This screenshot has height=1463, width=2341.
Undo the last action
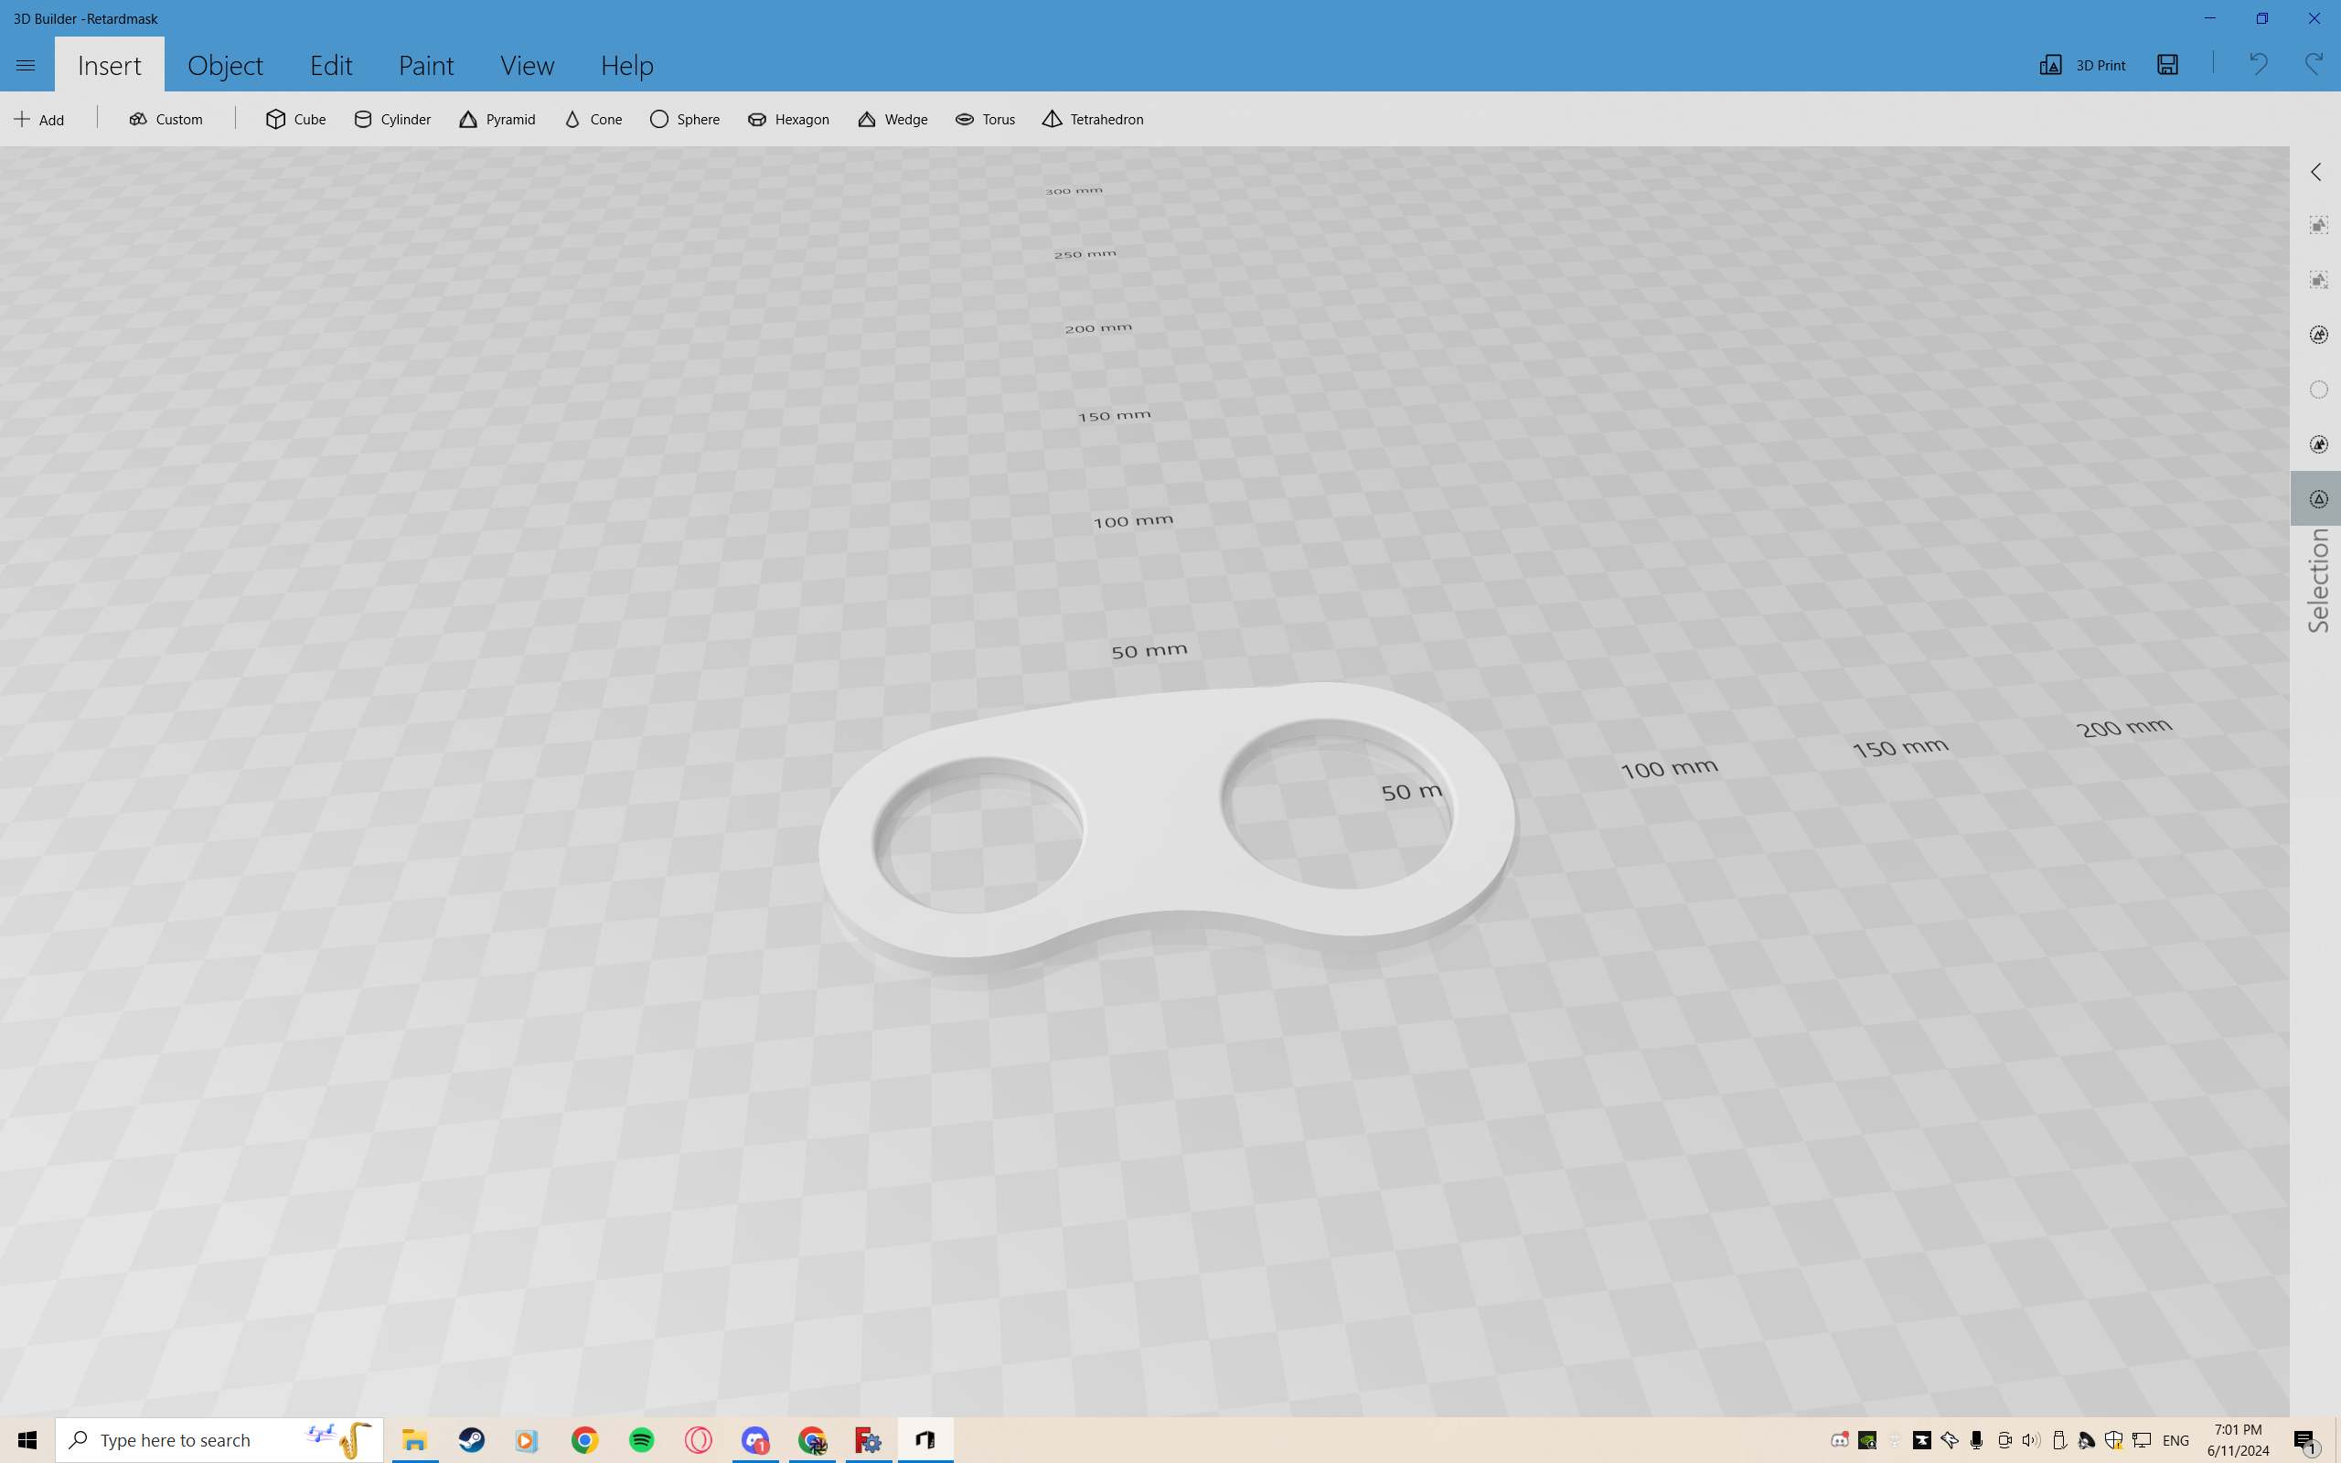(2258, 65)
